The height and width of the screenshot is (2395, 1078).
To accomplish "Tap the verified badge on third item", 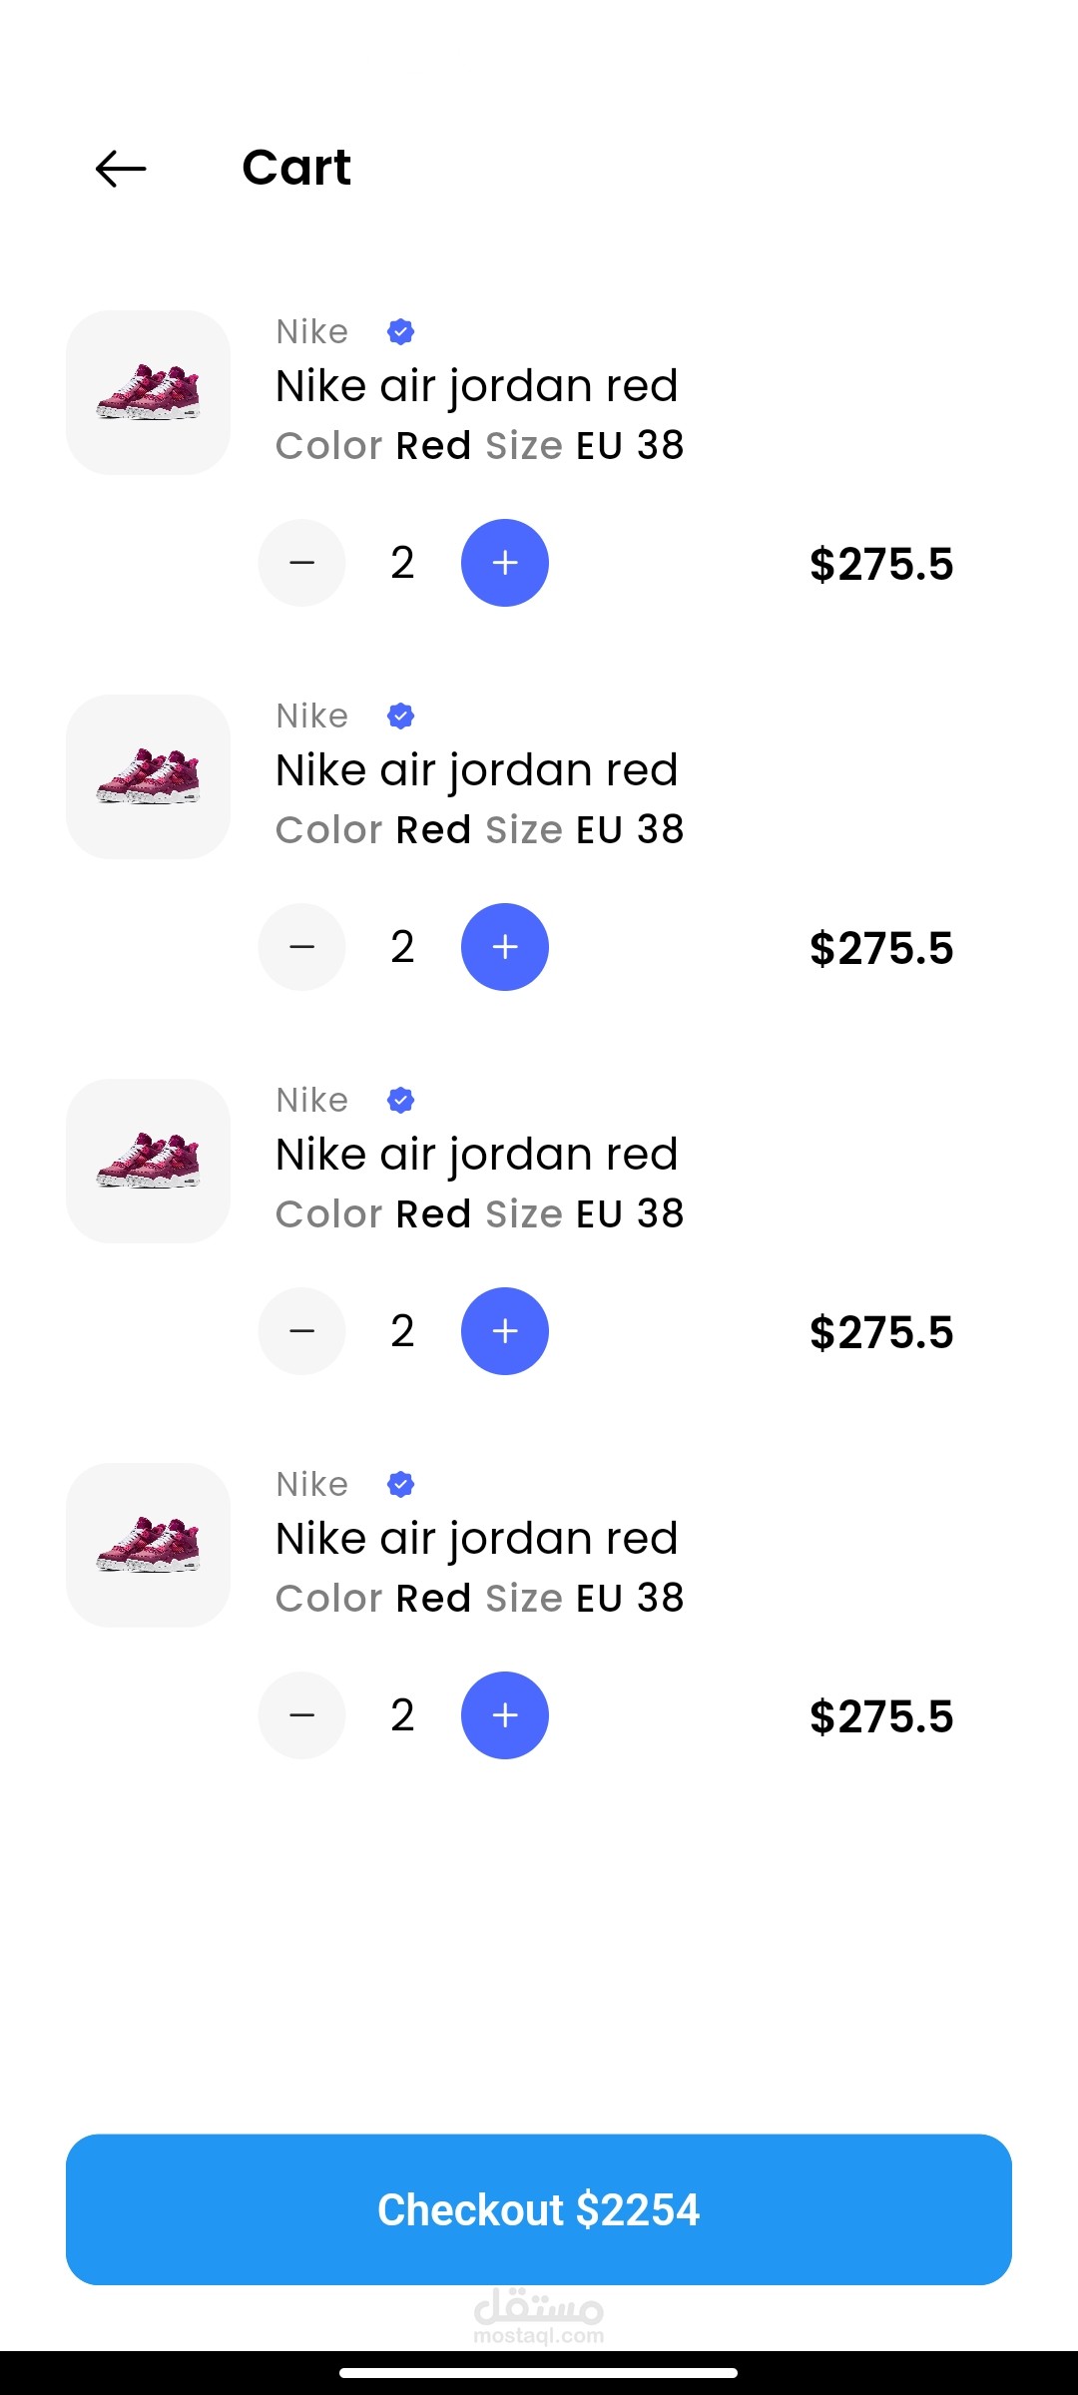I will point(400,1100).
